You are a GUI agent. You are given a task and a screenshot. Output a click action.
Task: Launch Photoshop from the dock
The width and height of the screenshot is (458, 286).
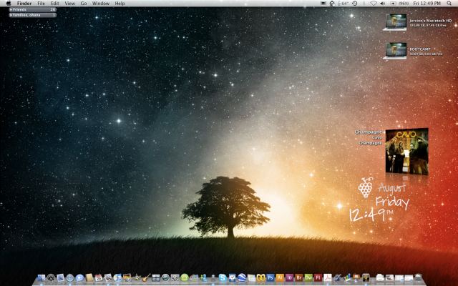(271, 277)
